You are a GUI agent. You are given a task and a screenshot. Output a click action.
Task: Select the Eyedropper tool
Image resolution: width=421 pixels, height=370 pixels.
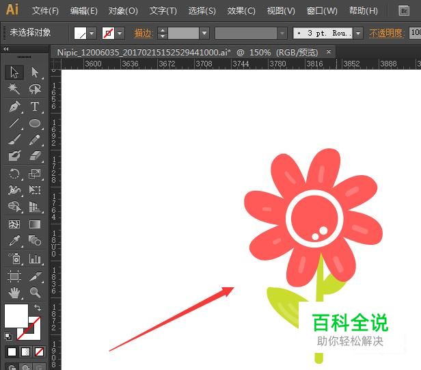click(14, 241)
